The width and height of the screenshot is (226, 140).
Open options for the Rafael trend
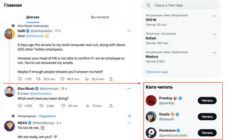tap(215, 34)
